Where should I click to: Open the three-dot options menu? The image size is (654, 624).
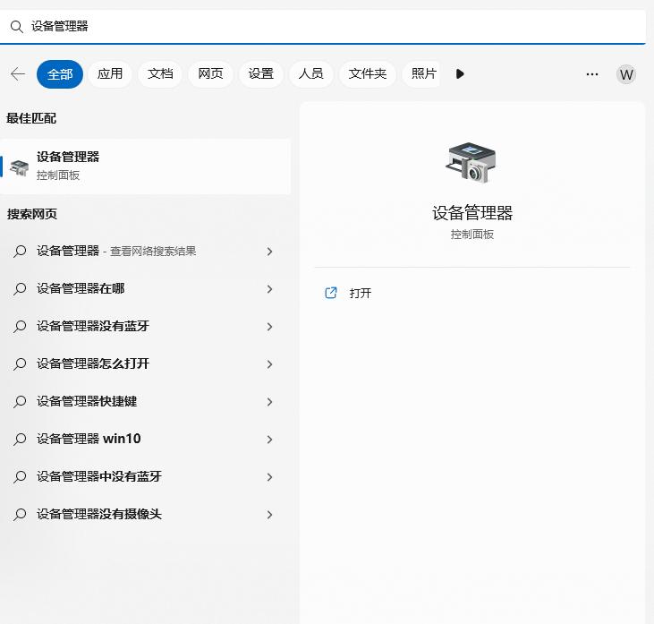point(592,74)
